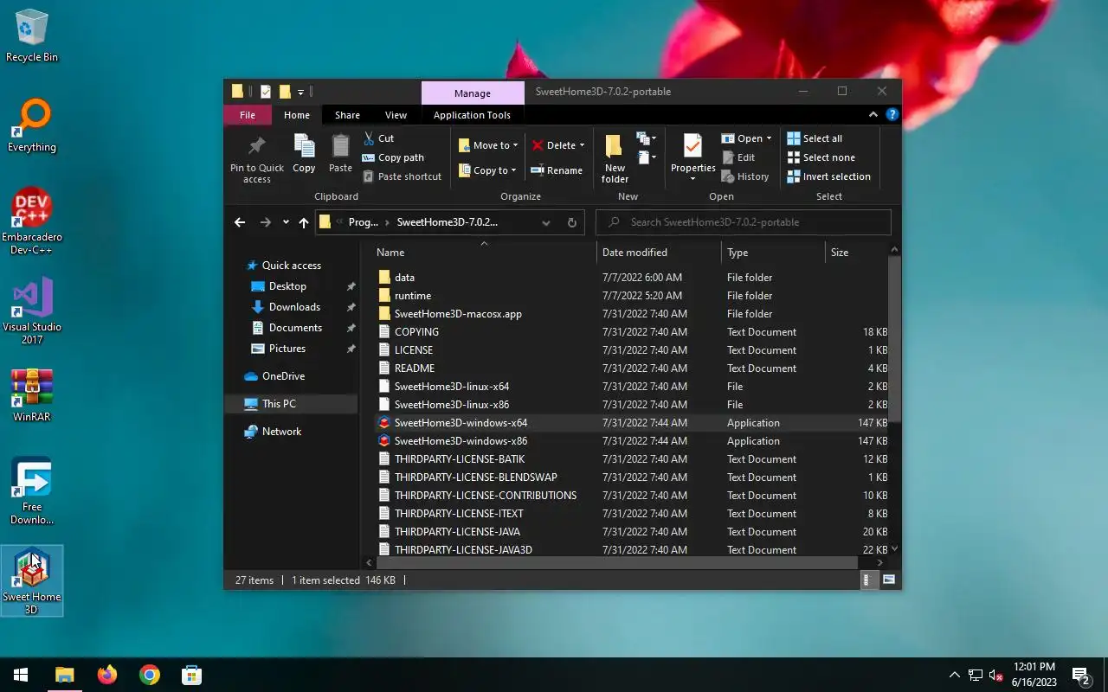1108x692 pixels.
Task: Refresh the current folder view
Action: [571, 222]
